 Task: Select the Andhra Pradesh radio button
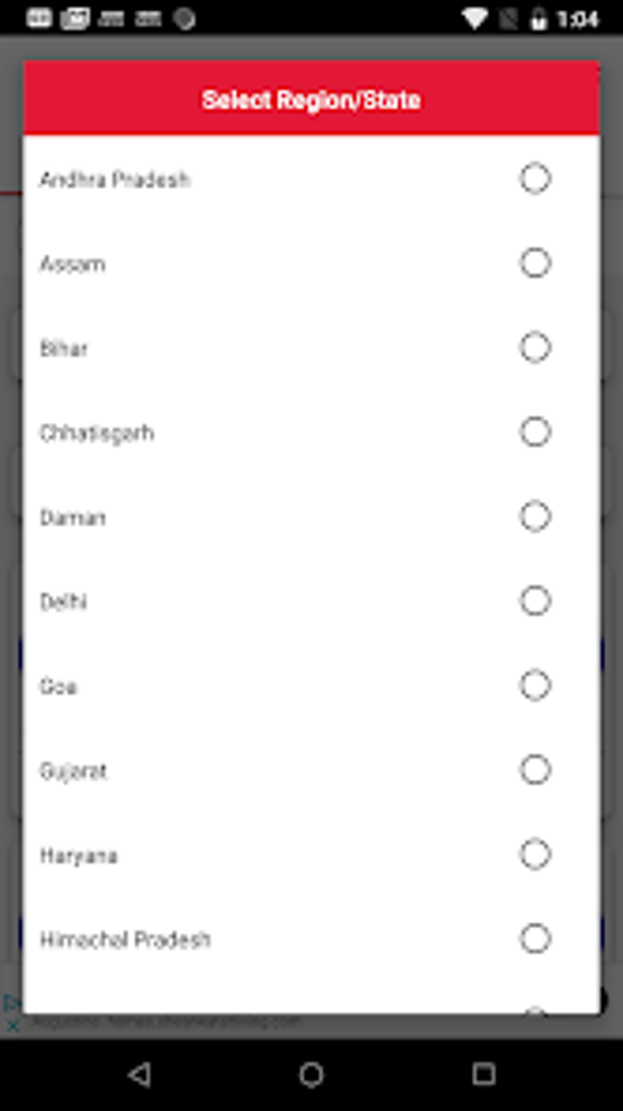[535, 179]
